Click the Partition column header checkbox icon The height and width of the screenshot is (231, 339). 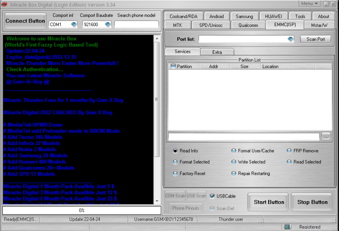(173, 66)
